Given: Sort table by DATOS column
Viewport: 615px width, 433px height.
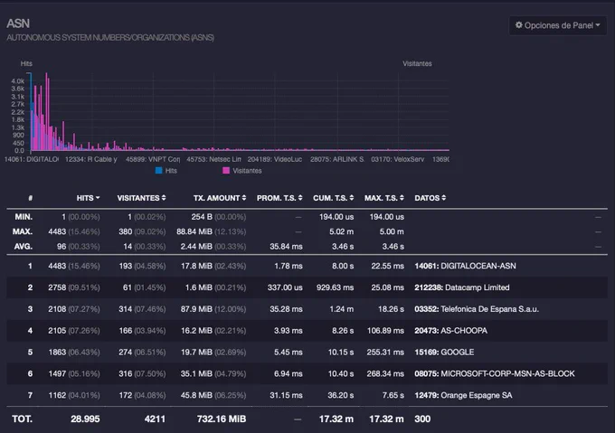Looking at the screenshot, I should point(430,198).
